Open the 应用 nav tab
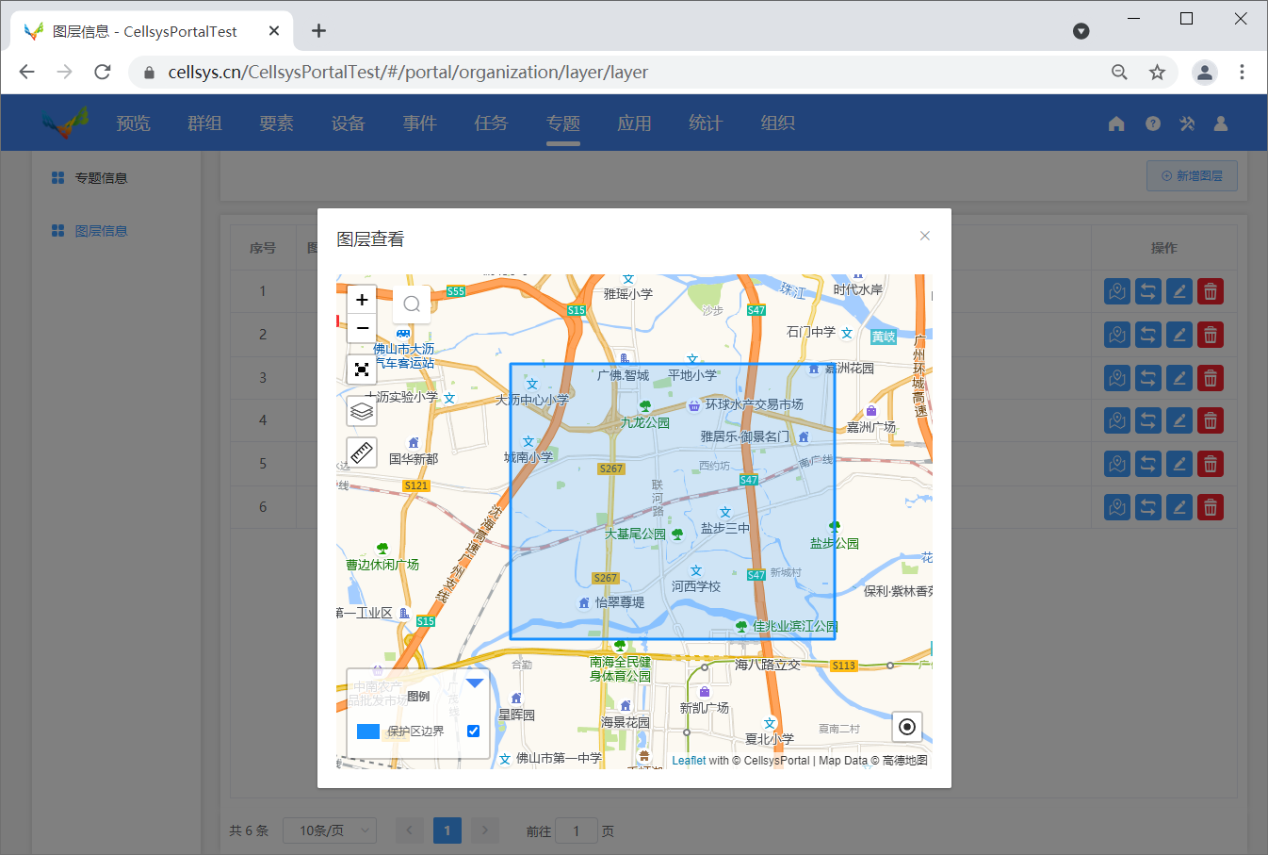The height and width of the screenshot is (855, 1268). [634, 123]
